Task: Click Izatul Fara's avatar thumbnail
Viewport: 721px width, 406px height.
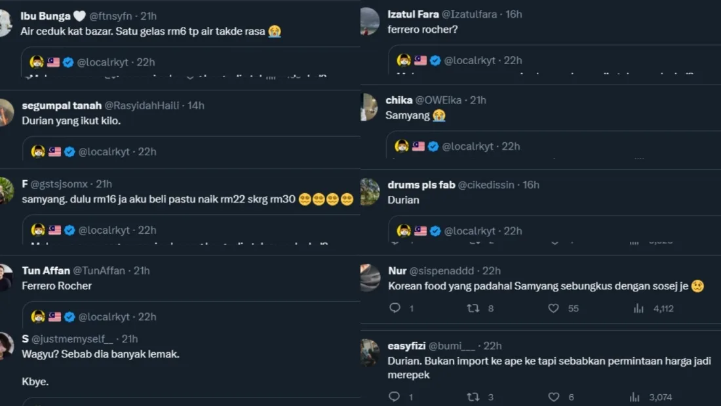Action: click(x=370, y=21)
